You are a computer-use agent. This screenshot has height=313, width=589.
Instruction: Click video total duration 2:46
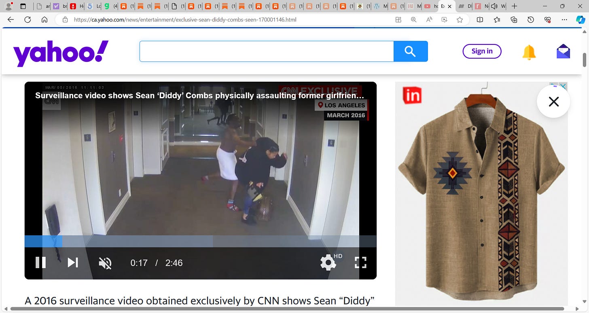point(174,263)
